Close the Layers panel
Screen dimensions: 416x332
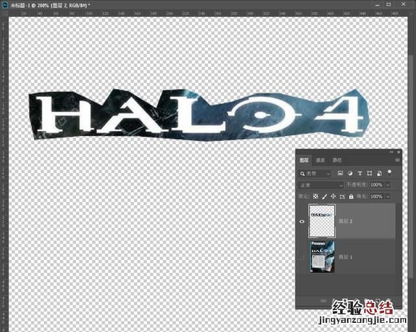point(398,152)
